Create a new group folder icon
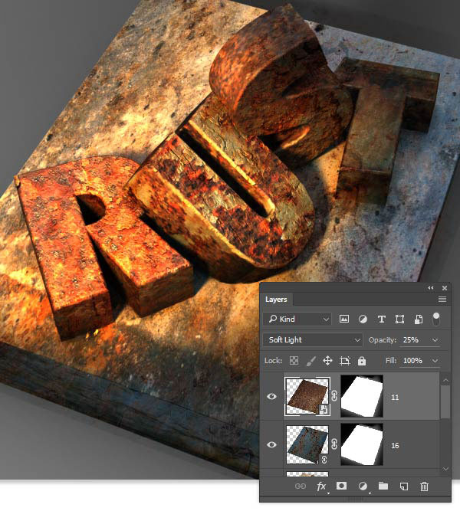Screen dimensions: 460x511 click(x=383, y=486)
